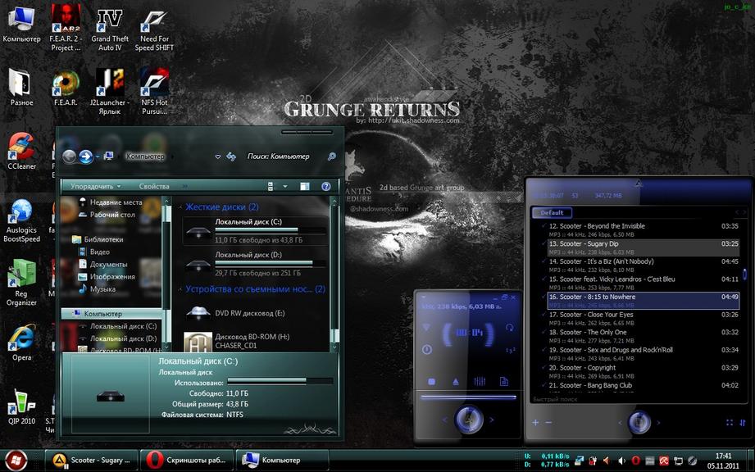Launch Need For Speed SHIFT shortcut
Screen dimensions: 755x472
tap(154, 28)
